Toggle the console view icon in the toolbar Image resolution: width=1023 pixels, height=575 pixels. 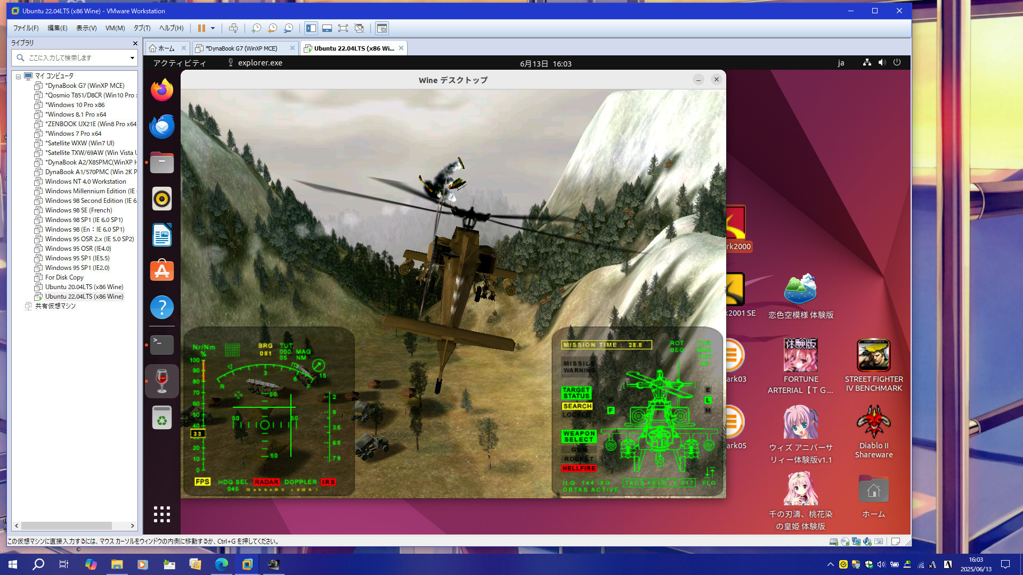pyautogui.click(x=381, y=28)
